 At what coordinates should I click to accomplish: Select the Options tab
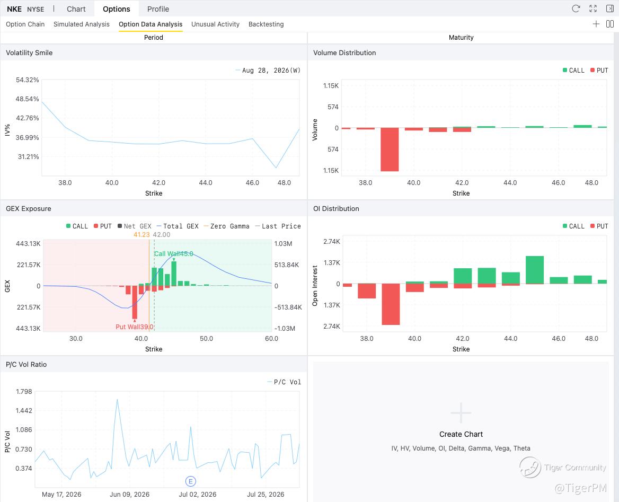click(117, 8)
